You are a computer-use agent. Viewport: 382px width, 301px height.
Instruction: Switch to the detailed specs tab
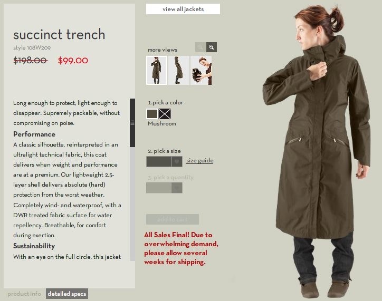67,294
